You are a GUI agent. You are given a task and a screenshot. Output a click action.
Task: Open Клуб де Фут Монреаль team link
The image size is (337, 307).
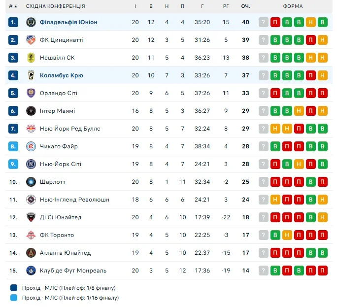click(x=73, y=271)
